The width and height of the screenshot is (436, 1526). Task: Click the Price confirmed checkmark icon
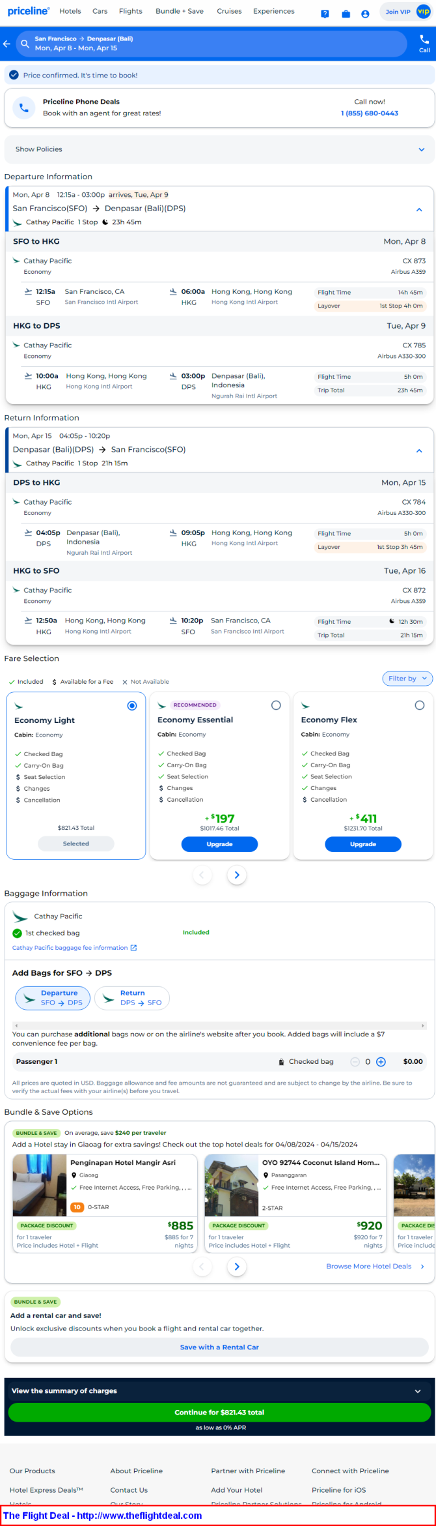(x=14, y=75)
